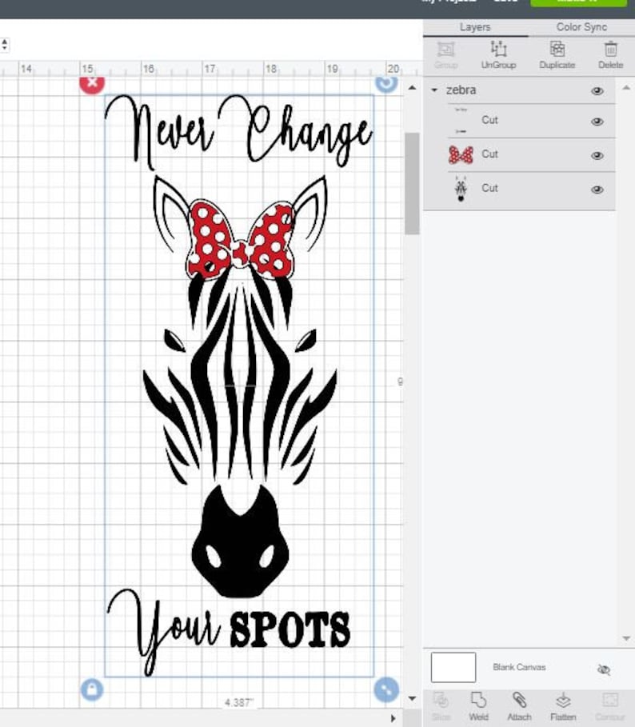Click the Attach paperclip icon
Screen dimensions: 635x727
[519, 700]
